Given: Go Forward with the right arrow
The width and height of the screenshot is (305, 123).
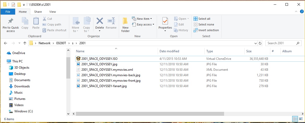Looking at the screenshot, I should (13, 43).
